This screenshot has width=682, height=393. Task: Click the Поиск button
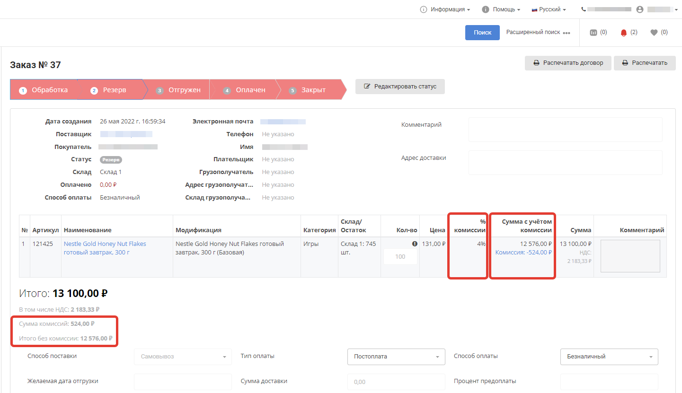tap(482, 33)
